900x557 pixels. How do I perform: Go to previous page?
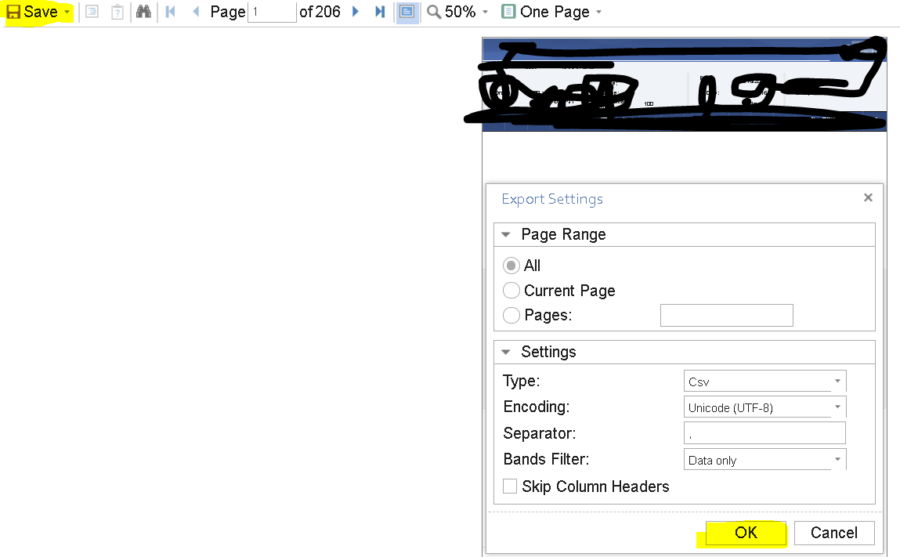pos(196,12)
